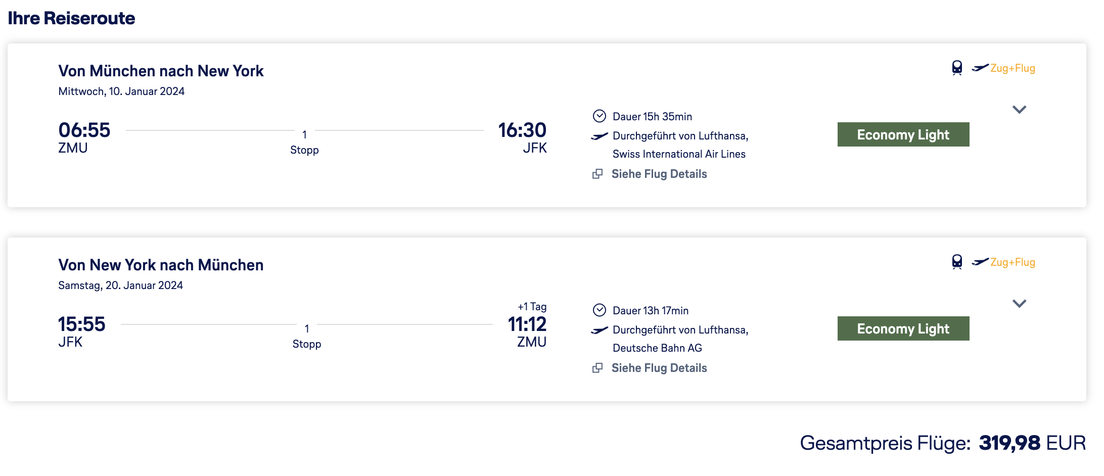Click the 1 Stopp indicator on the return flight
Image resolution: width=1104 pixels, height=476 pixels.
(x=306, y=336)
